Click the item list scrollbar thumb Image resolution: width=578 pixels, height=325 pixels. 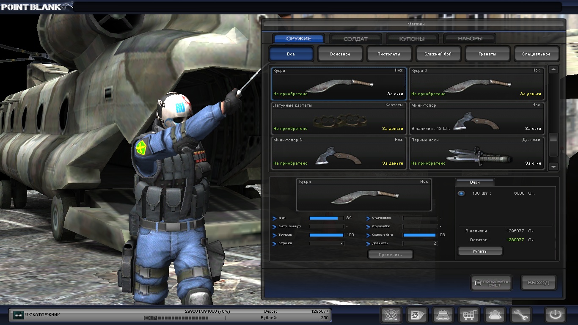(553, 145)
